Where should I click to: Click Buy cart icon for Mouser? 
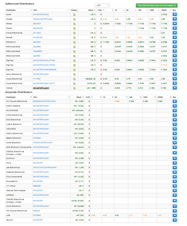coord(175,19)
